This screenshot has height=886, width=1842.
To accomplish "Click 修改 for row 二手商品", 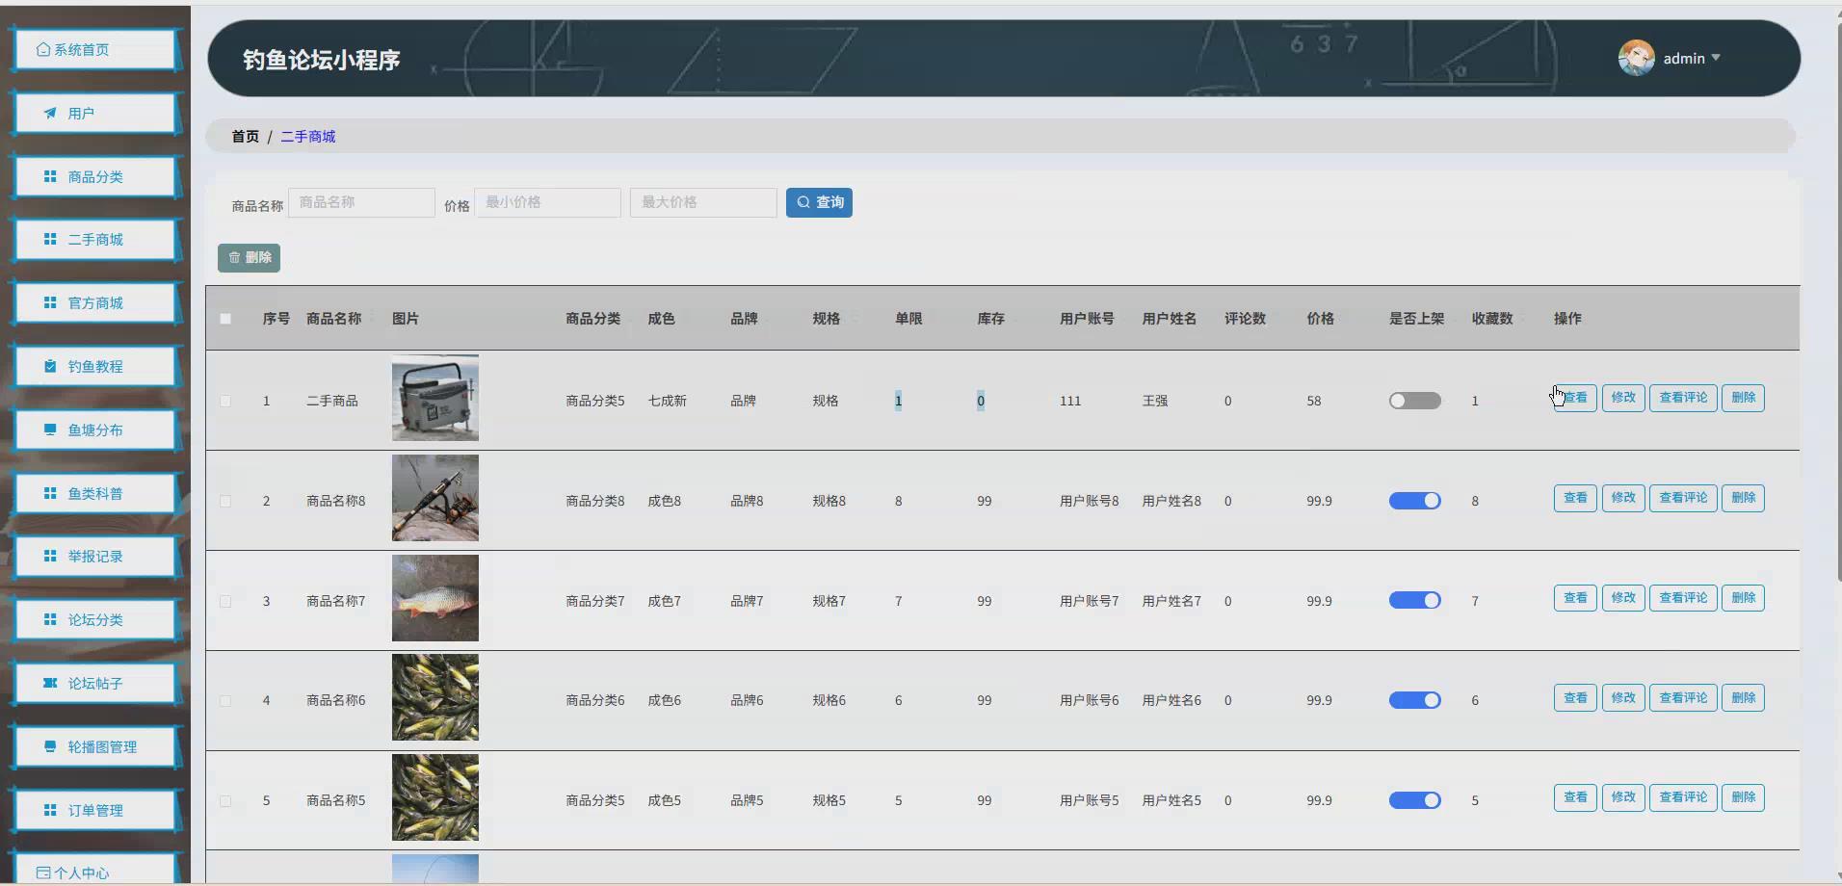I will click(x=1623, y=398).
